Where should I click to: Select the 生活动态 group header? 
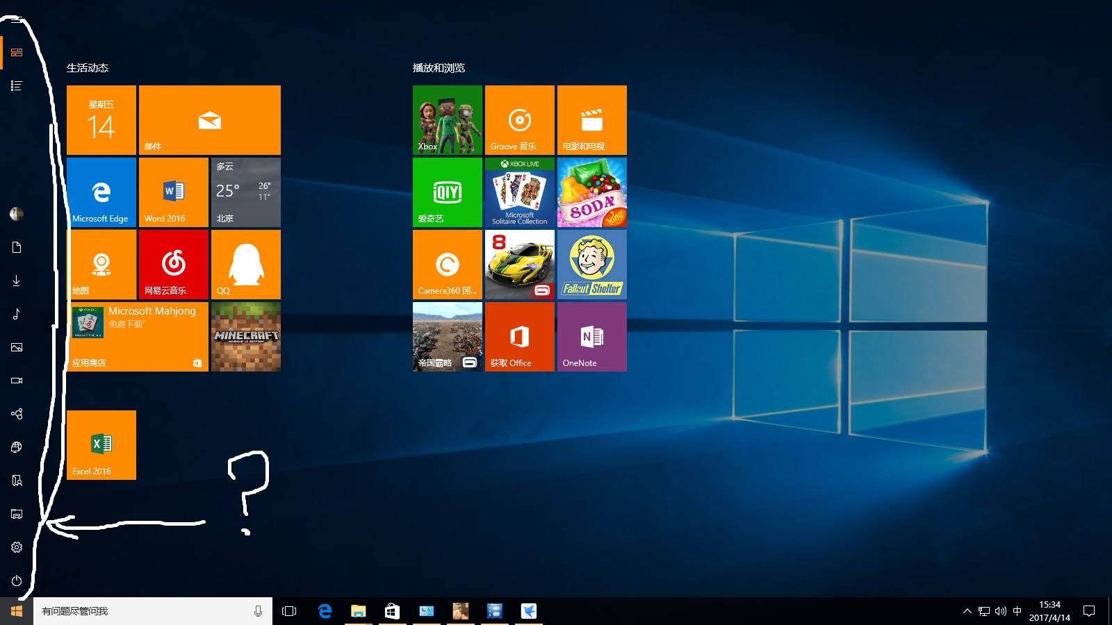click(88, 68)
